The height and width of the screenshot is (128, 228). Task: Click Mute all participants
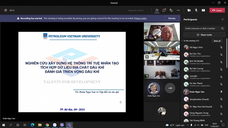pyautogui.click(x=217, y=41)
